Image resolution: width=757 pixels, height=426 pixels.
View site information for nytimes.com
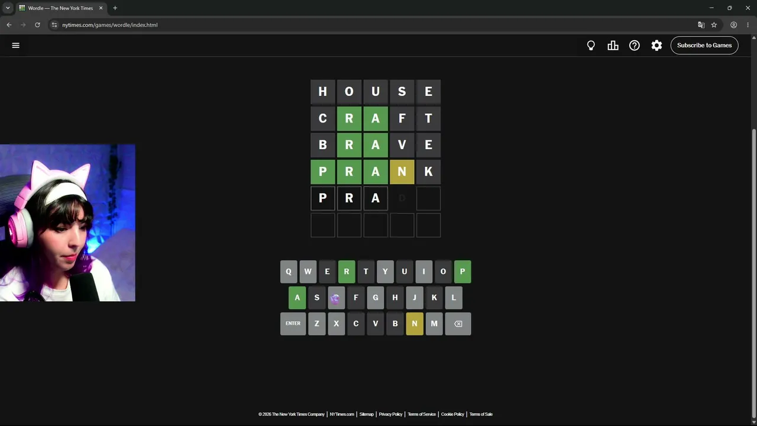click(x=54, y=25)
